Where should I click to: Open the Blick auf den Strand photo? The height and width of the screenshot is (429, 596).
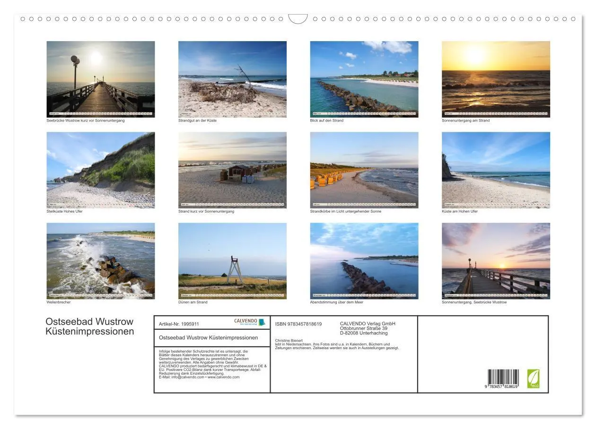[x=364, y=79]
